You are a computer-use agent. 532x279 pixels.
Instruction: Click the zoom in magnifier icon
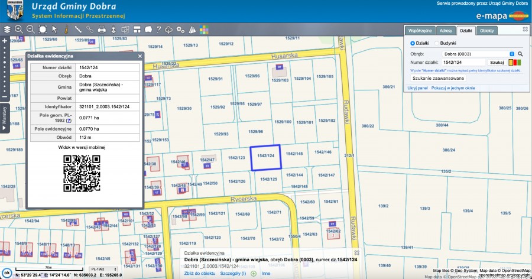coord(18,29)
